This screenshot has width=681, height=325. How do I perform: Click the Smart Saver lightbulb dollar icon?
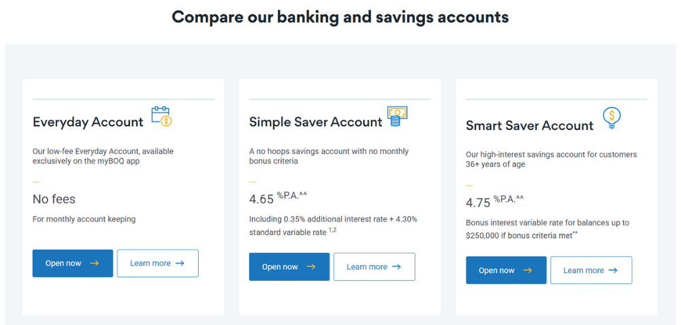612,118
